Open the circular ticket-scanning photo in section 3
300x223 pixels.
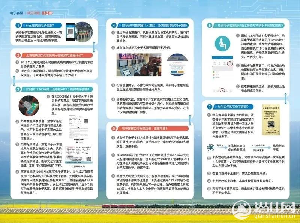pyautogui.click(x=31, y=105)
